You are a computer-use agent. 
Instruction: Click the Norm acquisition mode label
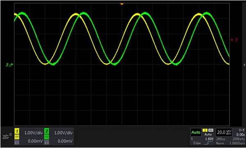(220, 143)
